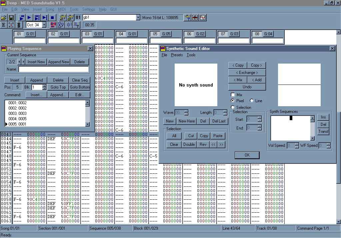
Task: Open the Oct: 34 octave dropdown
Action: click(x=44, y=25)
